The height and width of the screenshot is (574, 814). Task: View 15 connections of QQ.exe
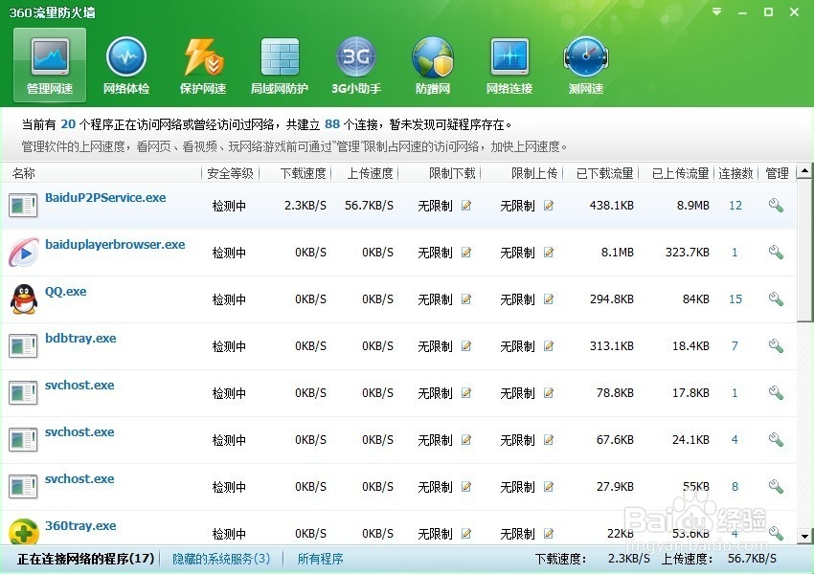pos(735,299)
